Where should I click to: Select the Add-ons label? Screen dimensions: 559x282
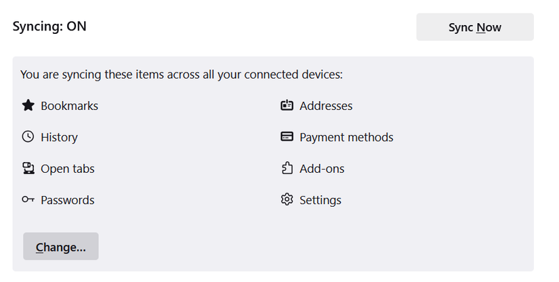tap(322, 169)
